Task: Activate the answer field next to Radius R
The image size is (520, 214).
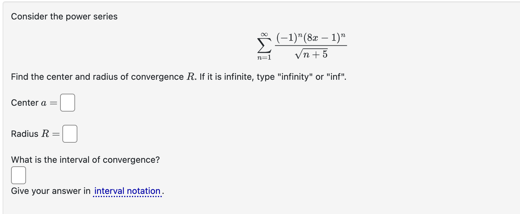Action: [x=69, y=133]
